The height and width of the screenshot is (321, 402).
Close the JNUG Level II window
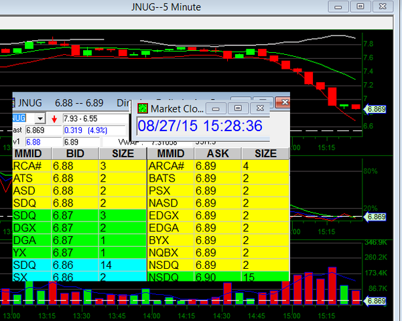(283, 102)
